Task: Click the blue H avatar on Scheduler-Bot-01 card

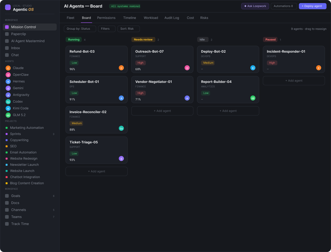Action: point(121,98)
